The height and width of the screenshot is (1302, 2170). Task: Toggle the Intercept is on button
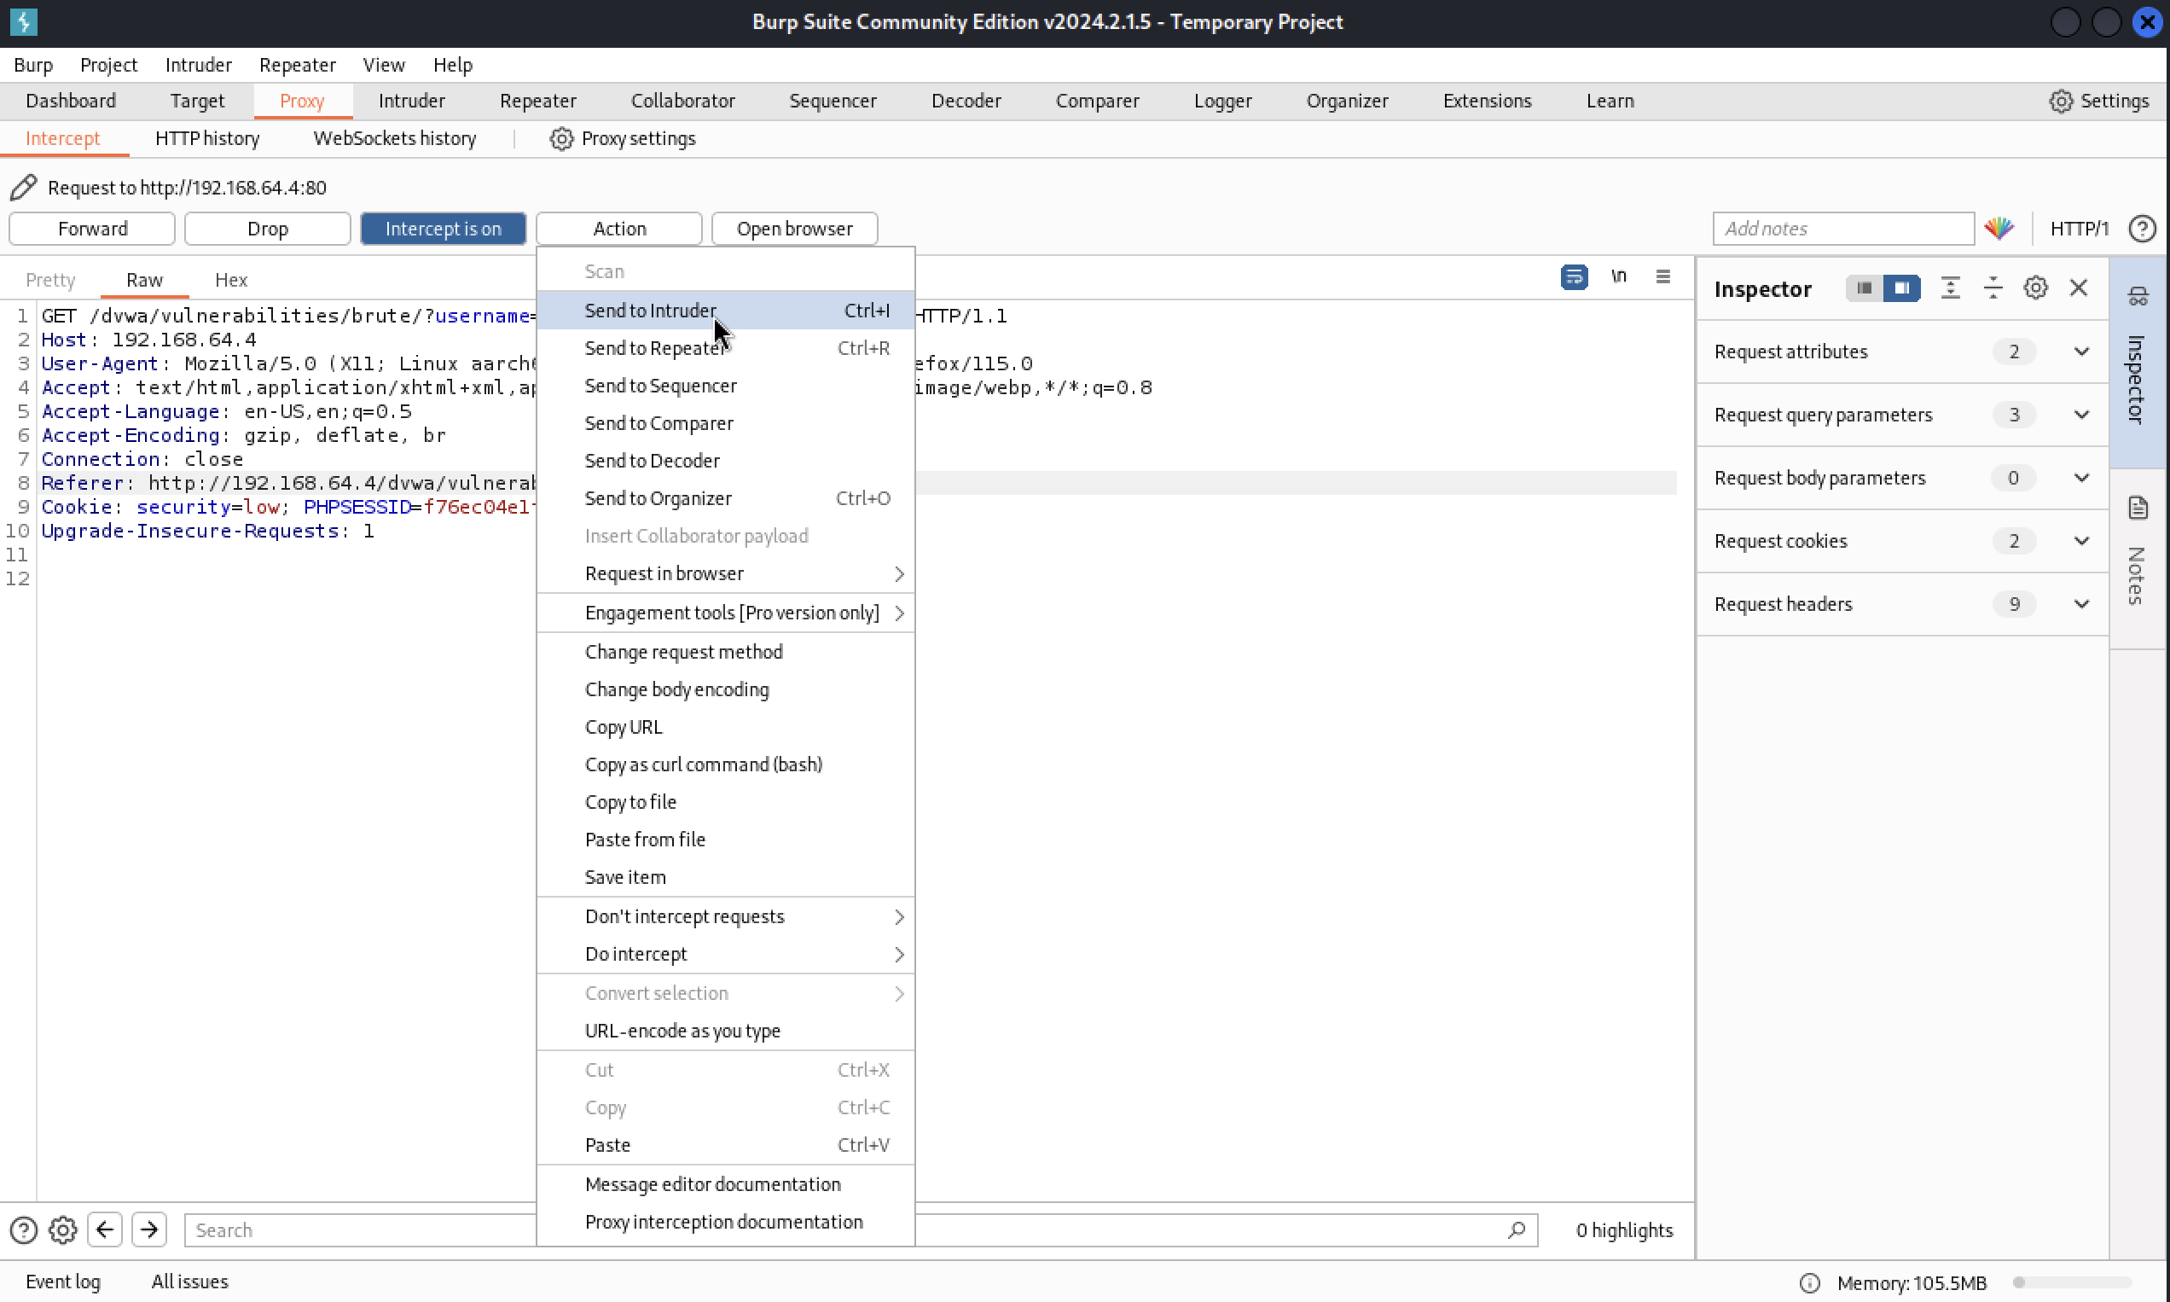(443, 229)
